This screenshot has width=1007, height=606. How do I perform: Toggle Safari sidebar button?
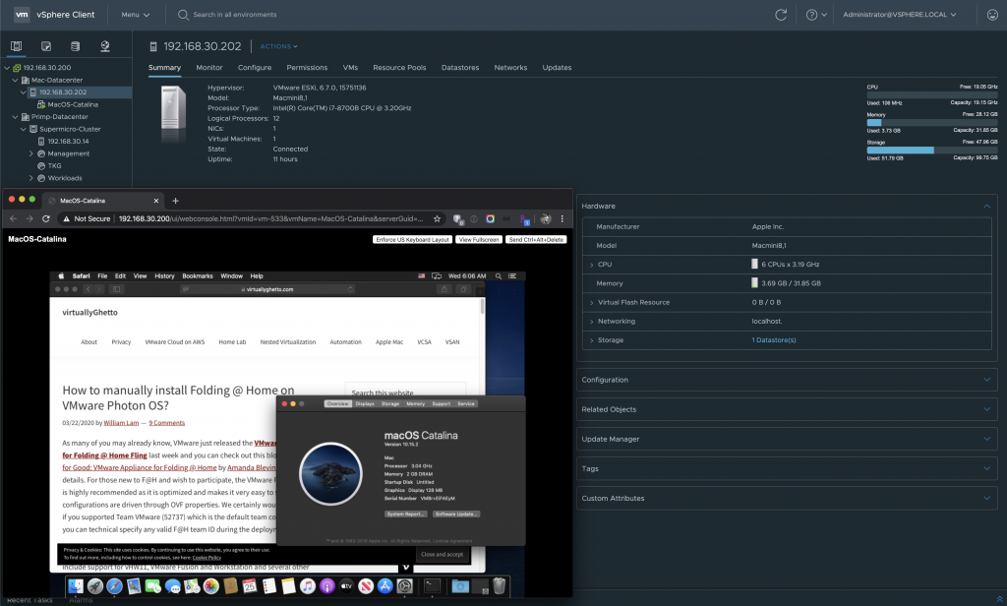click(117, 289)
